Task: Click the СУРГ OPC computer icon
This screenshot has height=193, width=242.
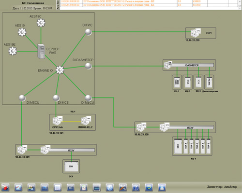Action: (196, 33)
